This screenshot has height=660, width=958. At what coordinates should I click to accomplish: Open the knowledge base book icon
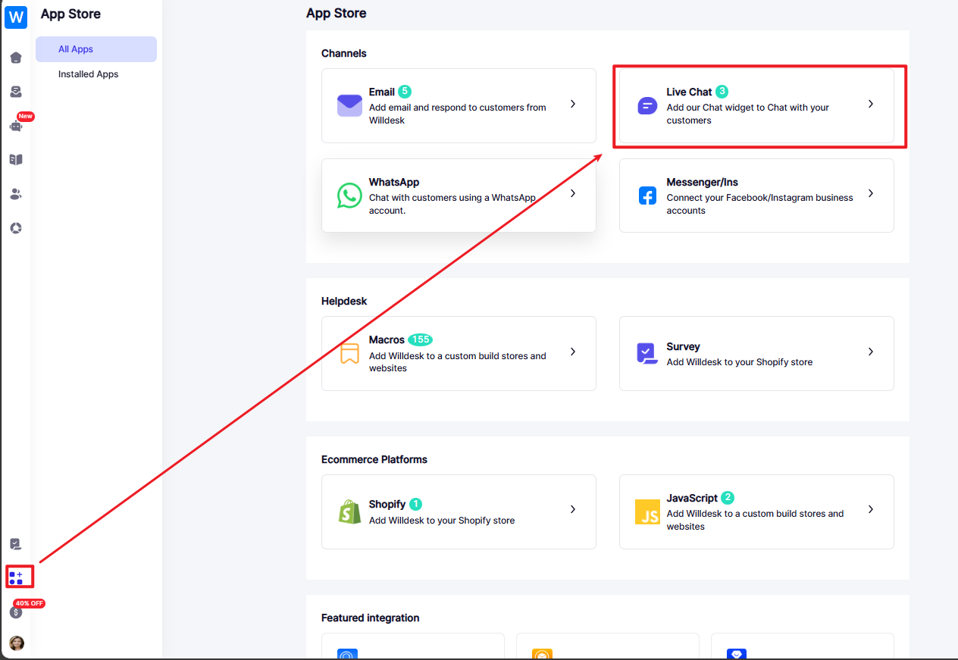(16, 160)
